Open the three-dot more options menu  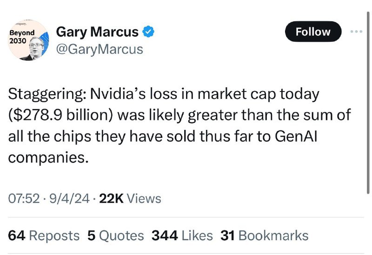click(356, 31)
